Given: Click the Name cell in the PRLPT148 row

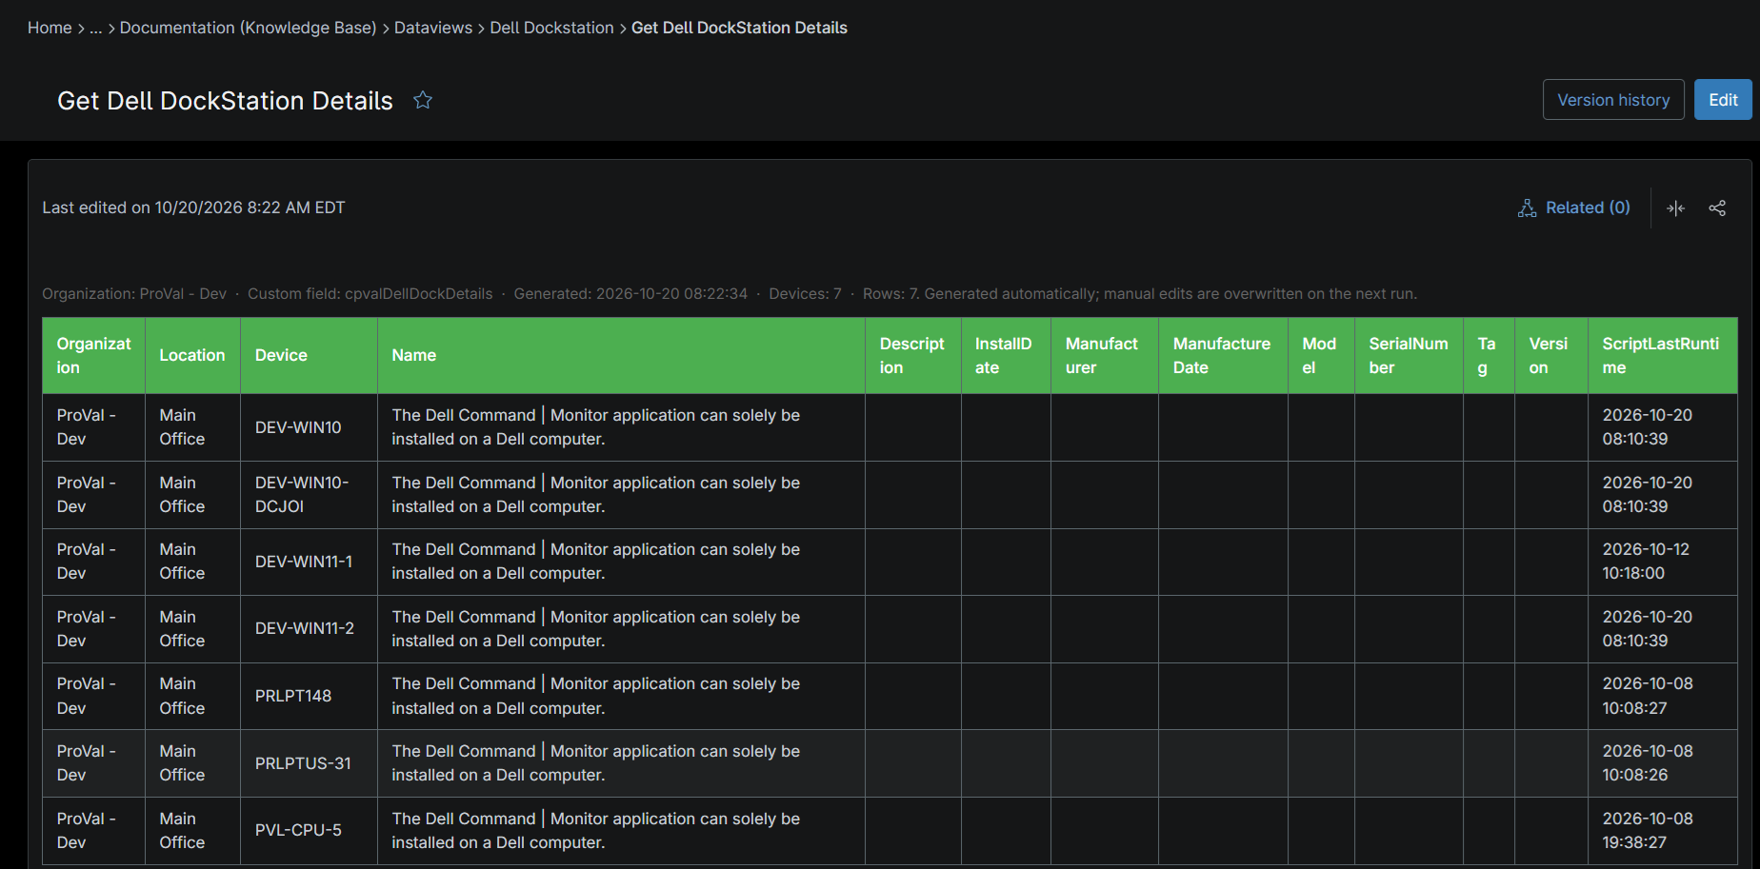Looking at the screenshot, I should (621, 696).
